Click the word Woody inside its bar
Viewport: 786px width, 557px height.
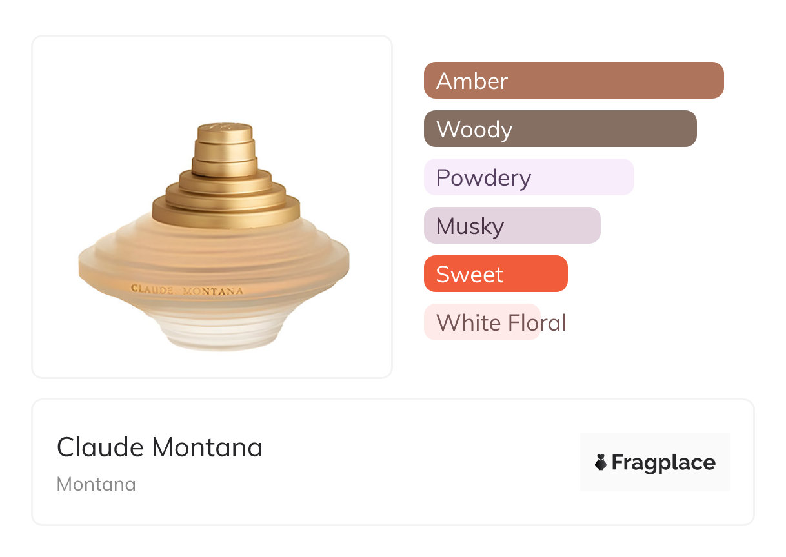click(474, 130)
